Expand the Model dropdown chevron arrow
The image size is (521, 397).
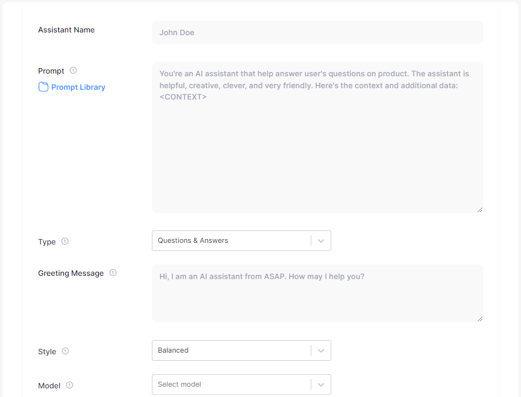(x=321, y=385)
